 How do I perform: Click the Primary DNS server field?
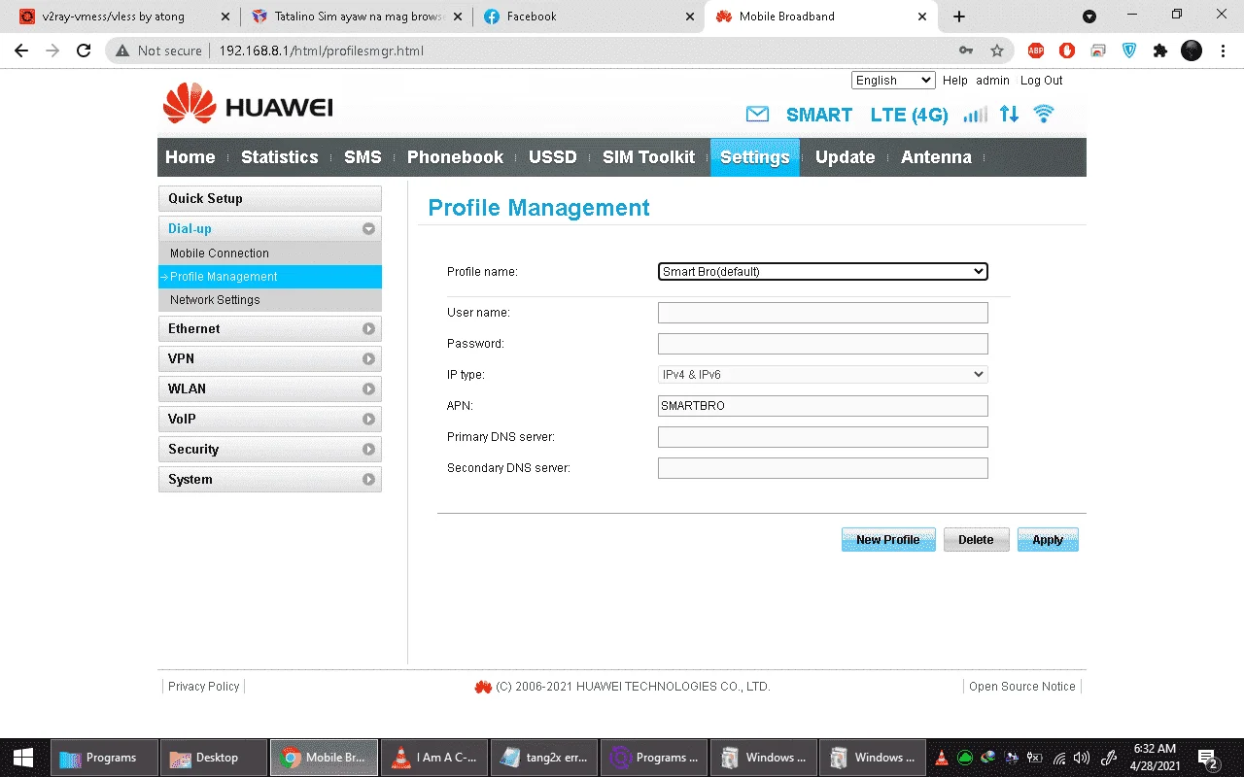point(822,437)
